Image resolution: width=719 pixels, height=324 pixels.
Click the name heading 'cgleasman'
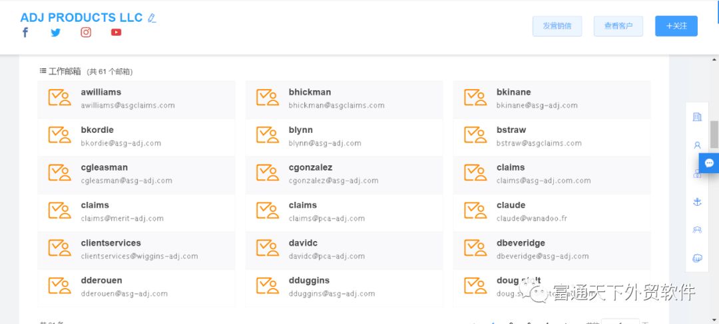[104, 168]
